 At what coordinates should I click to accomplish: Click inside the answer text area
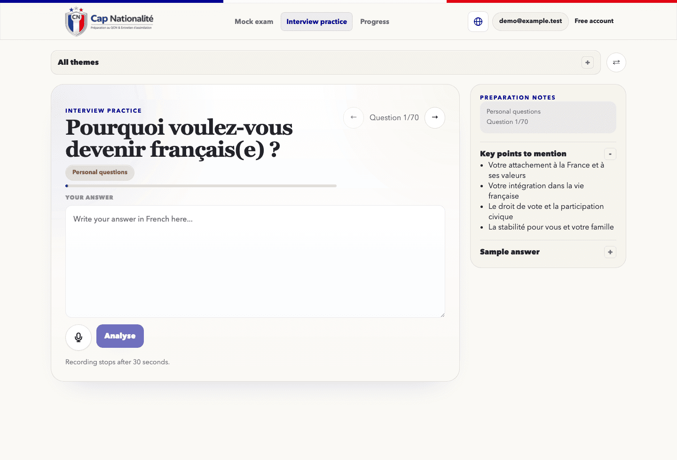(255, 261)
